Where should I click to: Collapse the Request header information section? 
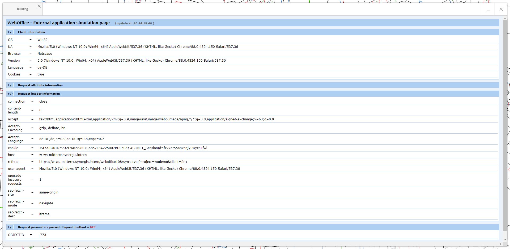point(10,94)
